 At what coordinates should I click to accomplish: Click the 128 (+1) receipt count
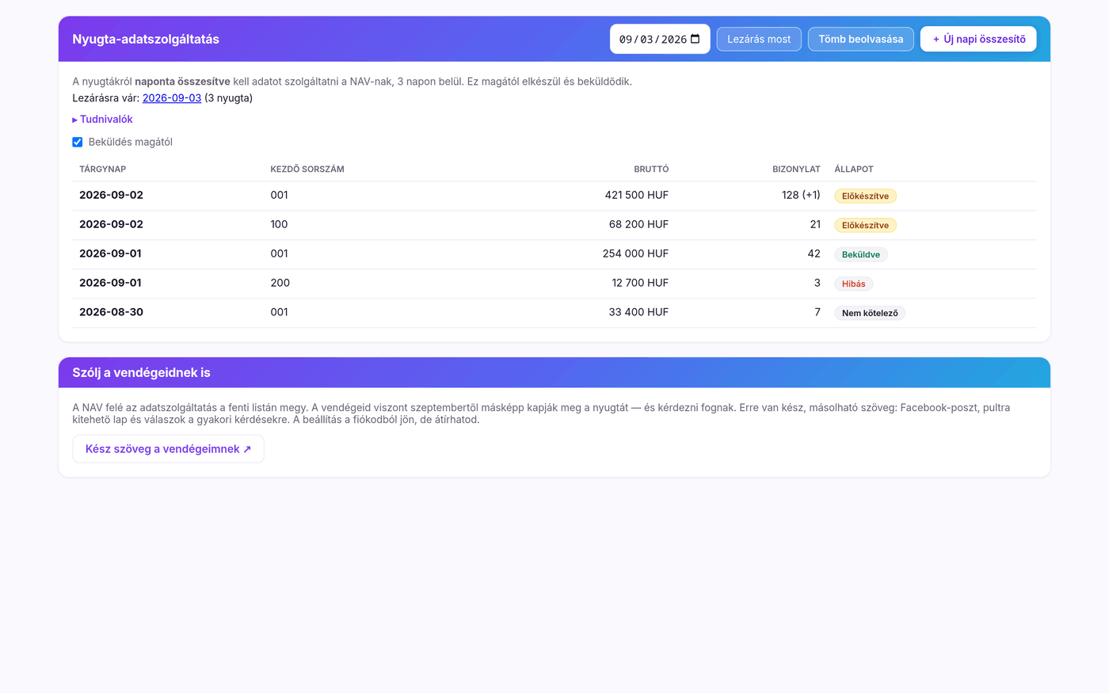tap(801, 195)
